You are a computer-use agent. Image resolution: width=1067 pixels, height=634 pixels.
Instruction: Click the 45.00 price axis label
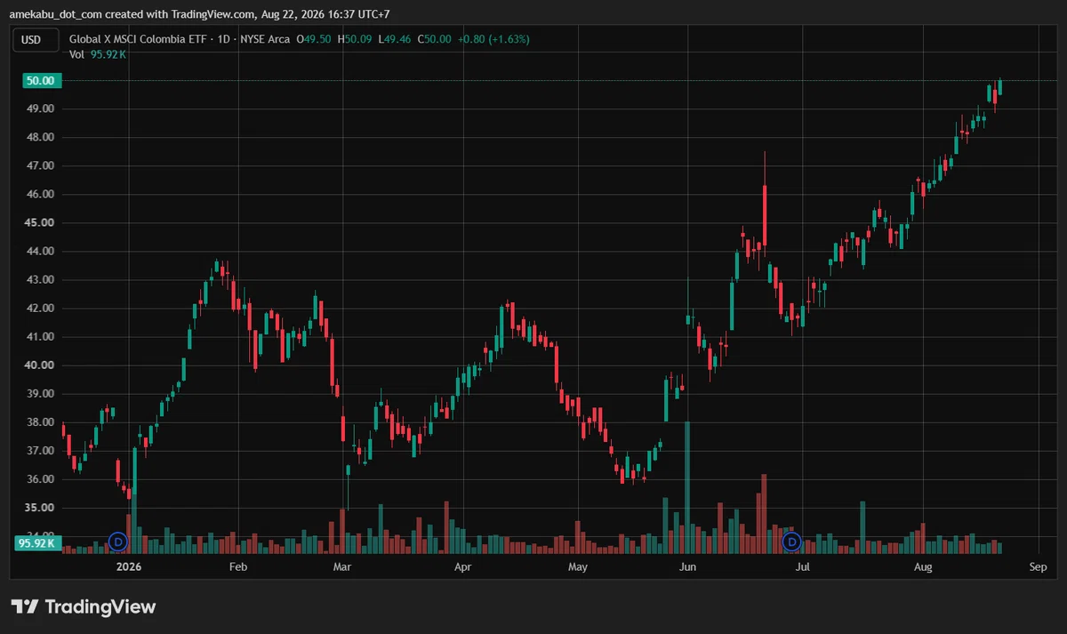coord(41,222)
